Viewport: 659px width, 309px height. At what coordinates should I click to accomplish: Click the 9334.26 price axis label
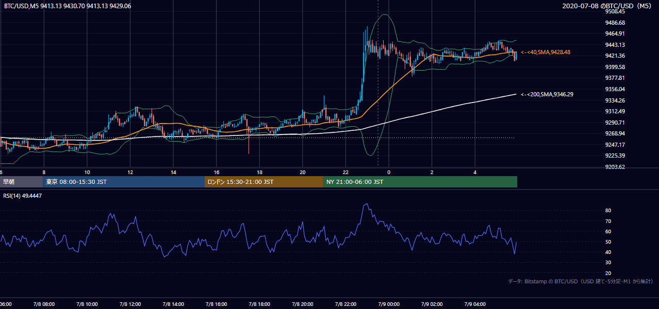615,100
